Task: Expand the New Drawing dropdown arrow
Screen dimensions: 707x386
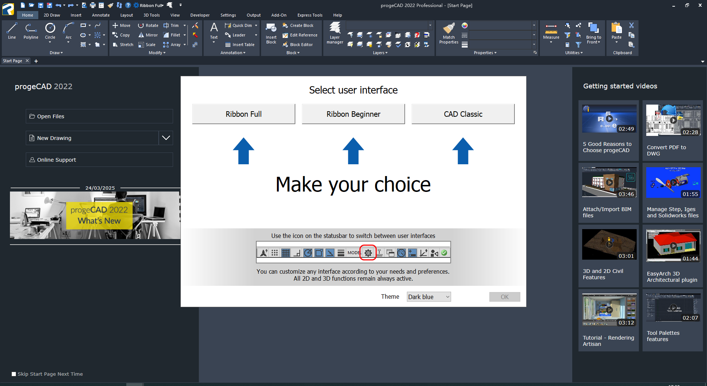Action: pos(166,138)
